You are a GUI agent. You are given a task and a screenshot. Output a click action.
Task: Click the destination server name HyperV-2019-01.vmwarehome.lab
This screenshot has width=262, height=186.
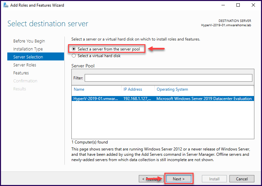[226, 25]
